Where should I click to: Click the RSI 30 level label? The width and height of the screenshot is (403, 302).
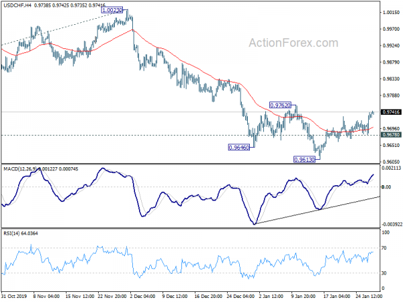[x=384, y=273]
